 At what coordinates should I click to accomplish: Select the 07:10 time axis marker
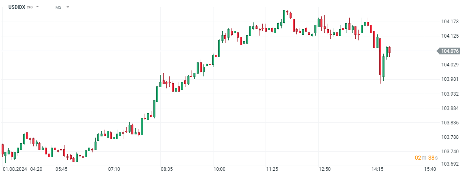(x=114, y=169)
